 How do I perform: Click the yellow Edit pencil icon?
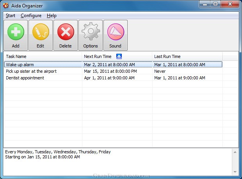pyautogui.click(x=41, y=32)
